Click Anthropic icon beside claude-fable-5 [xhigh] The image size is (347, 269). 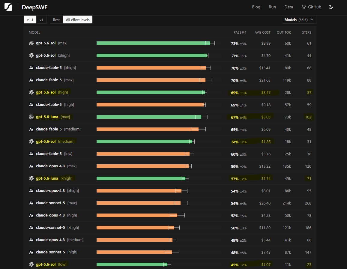click(x=31, y=68)
